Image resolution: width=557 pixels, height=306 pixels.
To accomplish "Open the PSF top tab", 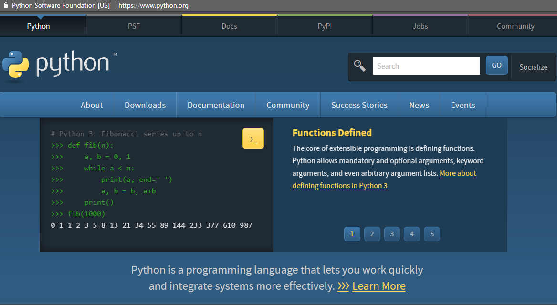I will coord(134,26).
